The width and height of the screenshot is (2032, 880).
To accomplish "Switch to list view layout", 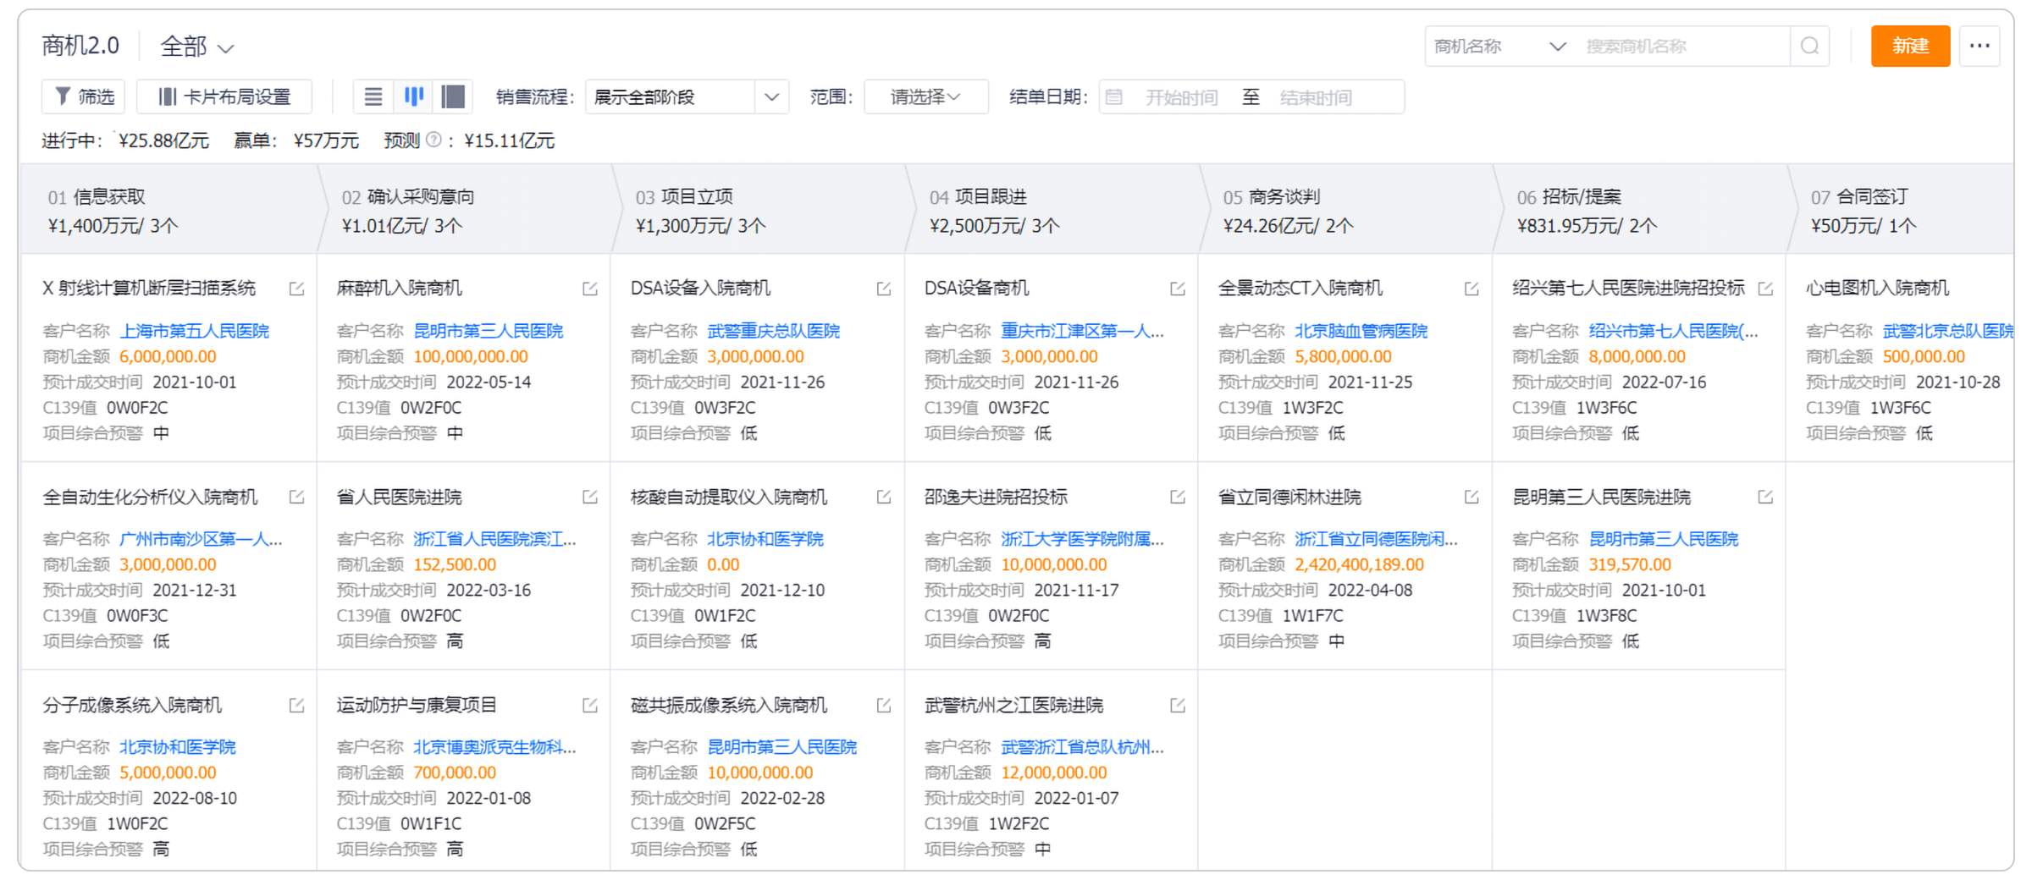I will click(373, 96).
